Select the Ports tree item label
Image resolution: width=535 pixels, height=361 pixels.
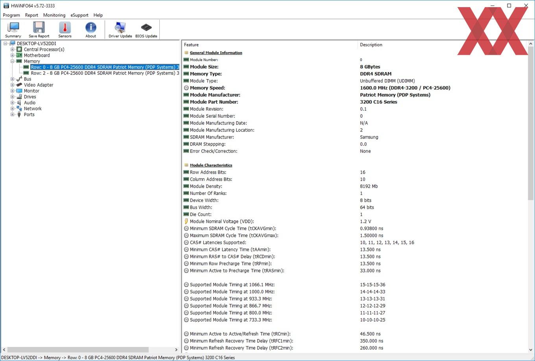click(29, 114)
